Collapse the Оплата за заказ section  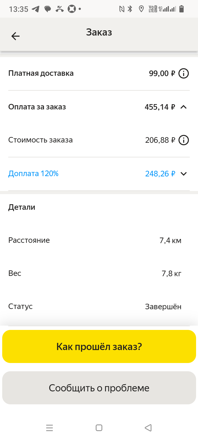[183, 107]
